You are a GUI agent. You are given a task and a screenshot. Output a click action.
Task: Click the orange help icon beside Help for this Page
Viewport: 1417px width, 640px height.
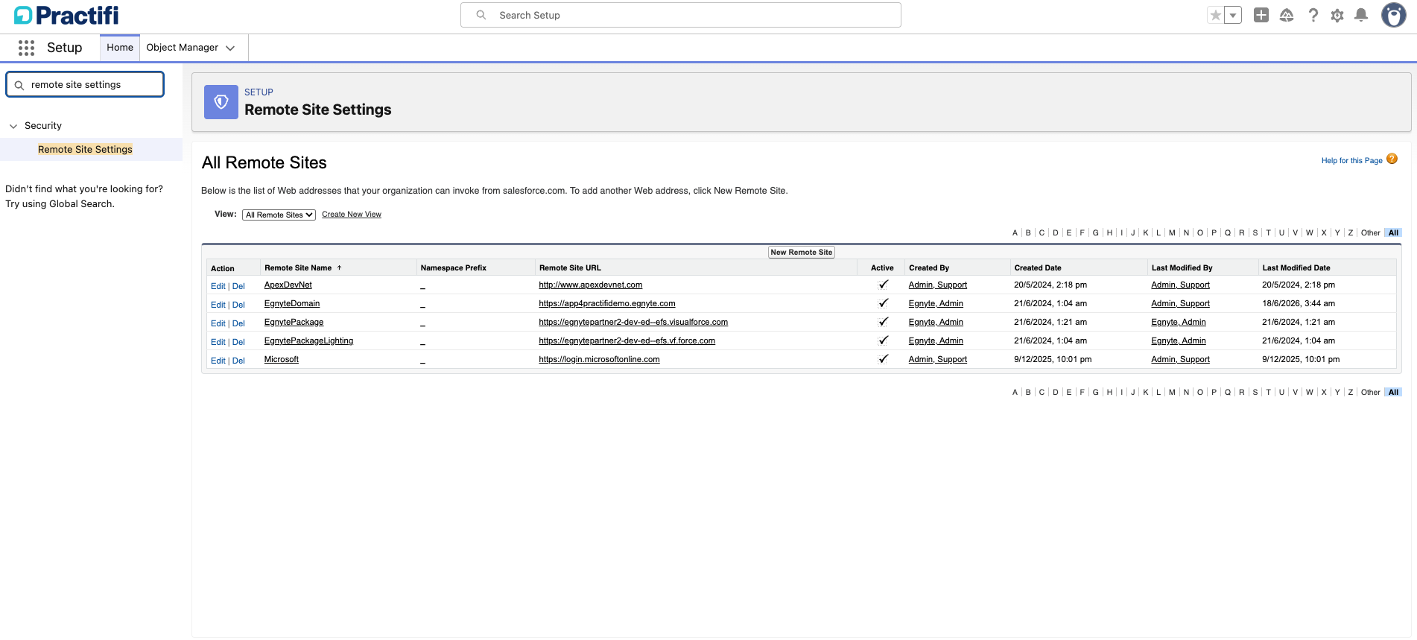pos(1392,159)
